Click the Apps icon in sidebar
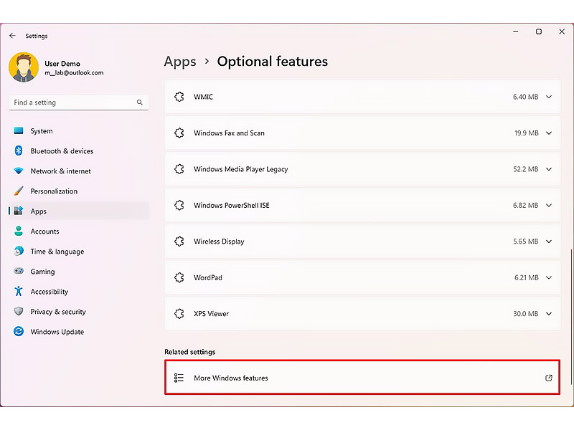The width and height of the screenshot is (574, 430). pyautogui.click(x=19, y=211)
